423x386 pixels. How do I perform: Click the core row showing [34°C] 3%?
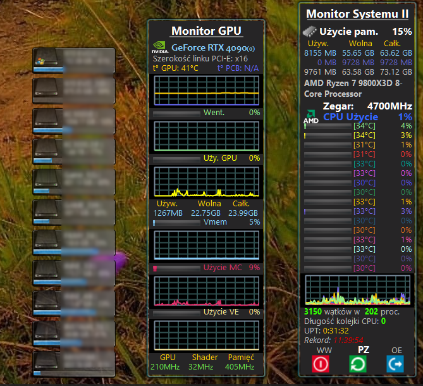tap(358, 135)
